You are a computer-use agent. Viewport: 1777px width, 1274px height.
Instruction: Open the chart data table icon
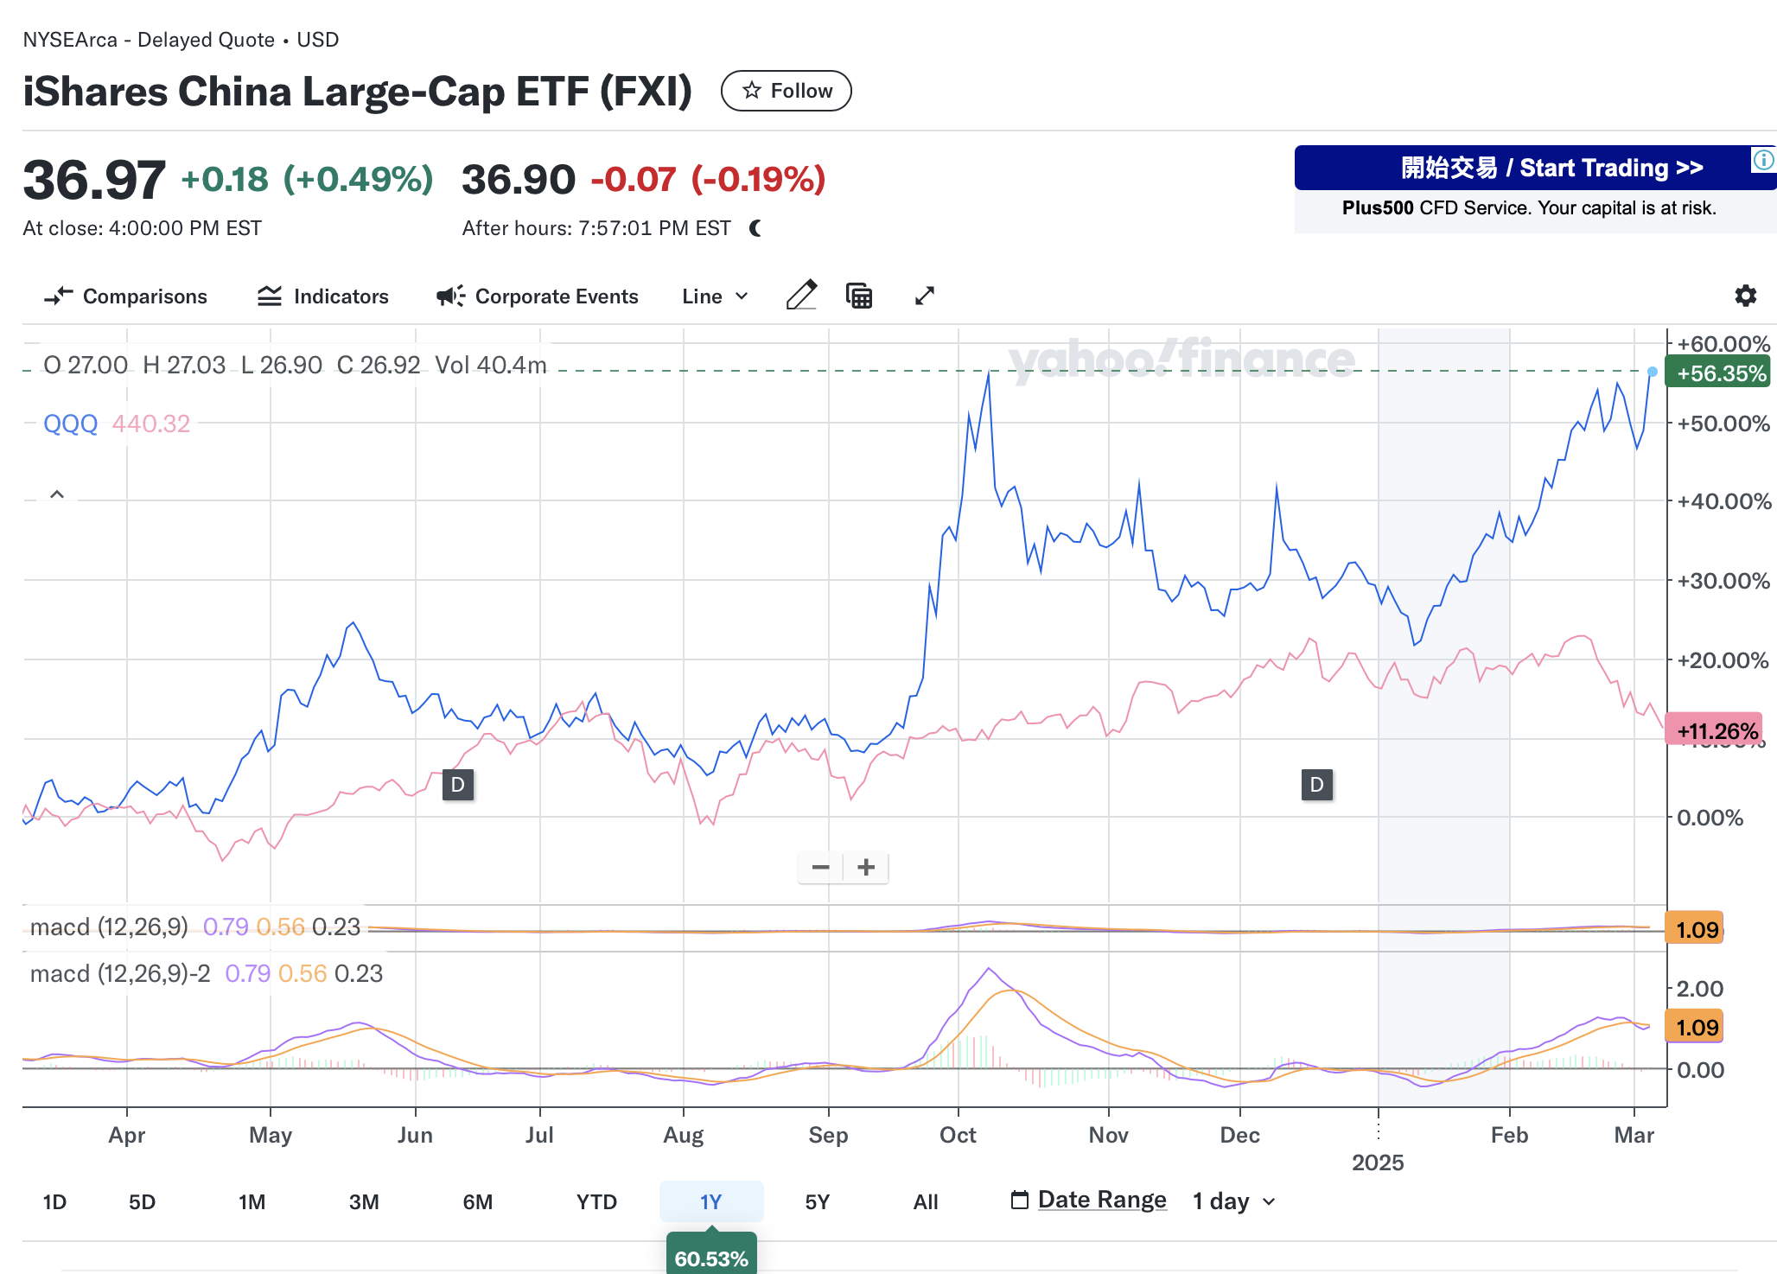(858, 296)
